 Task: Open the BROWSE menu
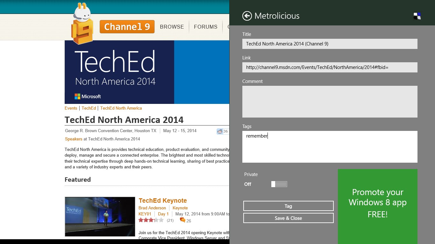click(x=172, y=27)
